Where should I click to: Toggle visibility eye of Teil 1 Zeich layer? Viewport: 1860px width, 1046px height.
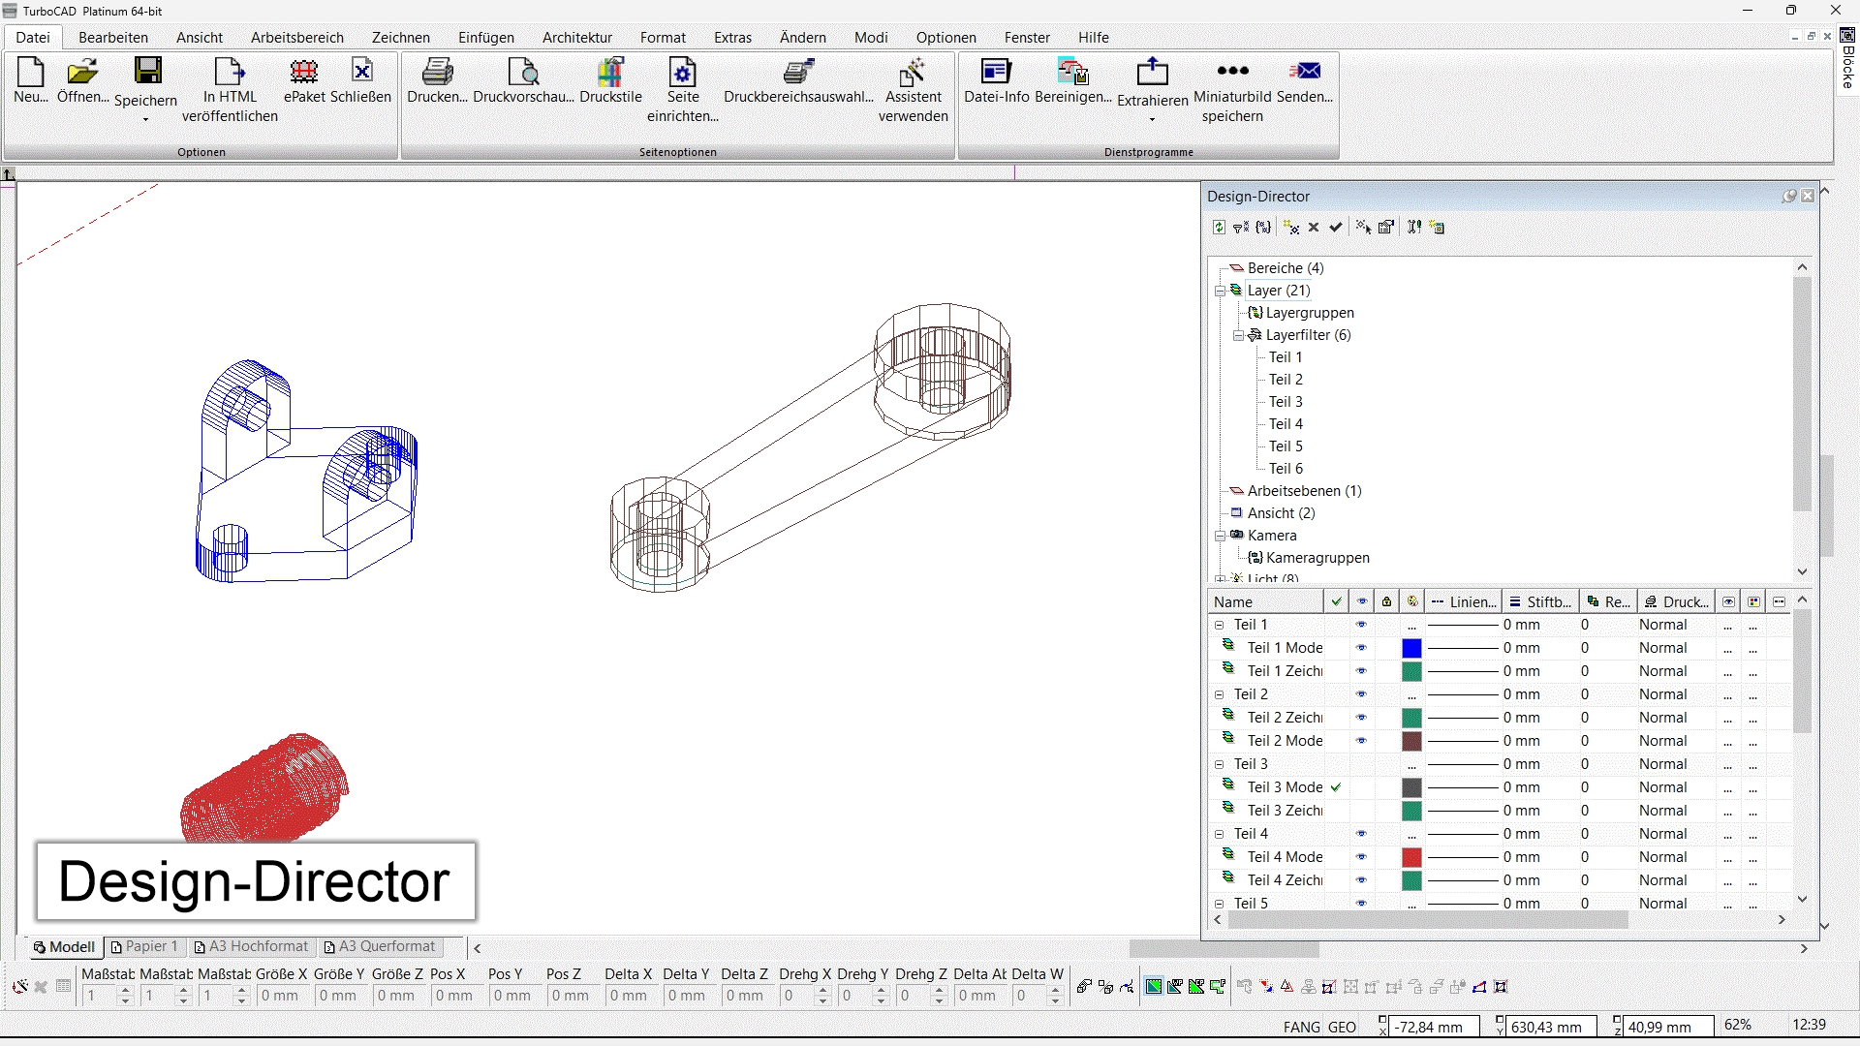1361,671
